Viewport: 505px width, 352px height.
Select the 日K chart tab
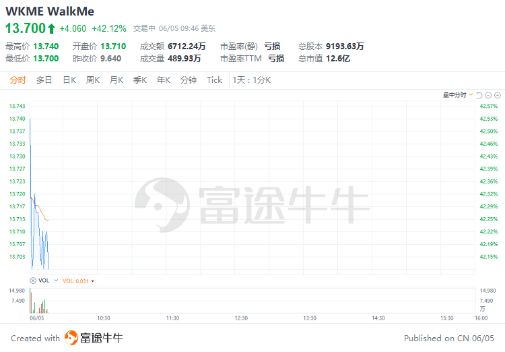(69, 80)
